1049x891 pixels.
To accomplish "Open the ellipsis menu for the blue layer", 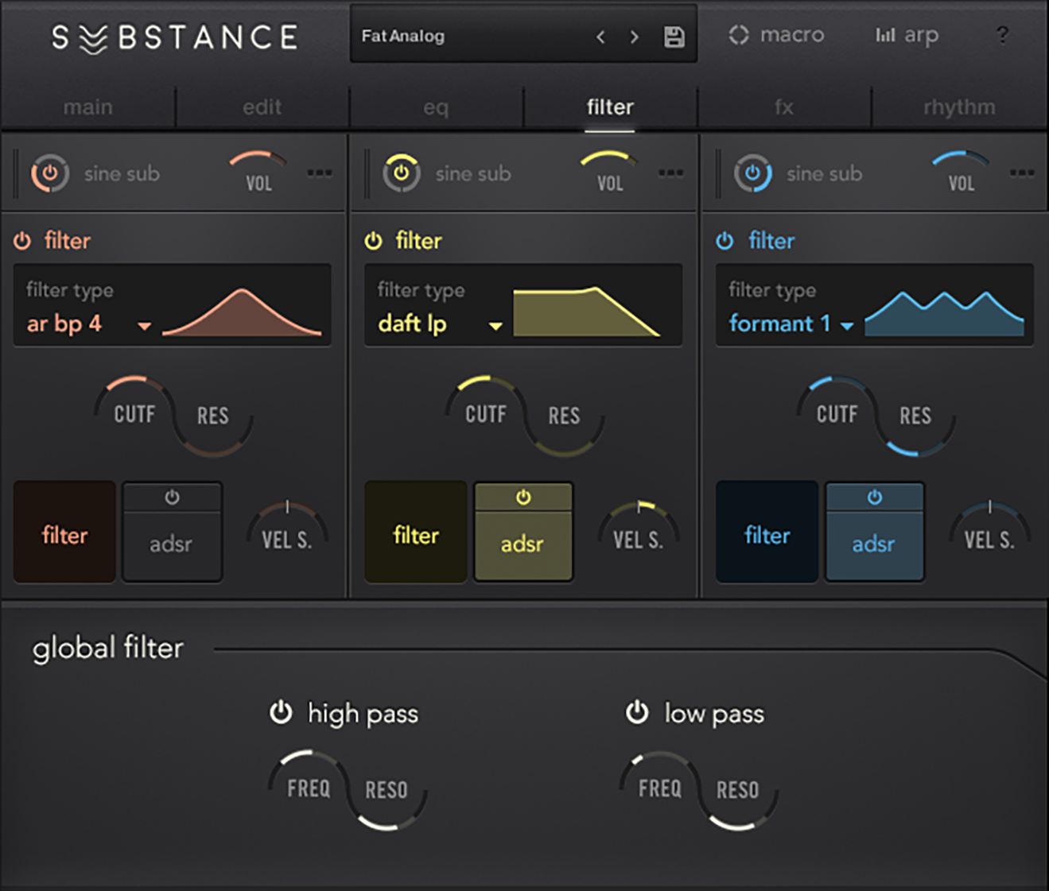I will point(1023,173).
